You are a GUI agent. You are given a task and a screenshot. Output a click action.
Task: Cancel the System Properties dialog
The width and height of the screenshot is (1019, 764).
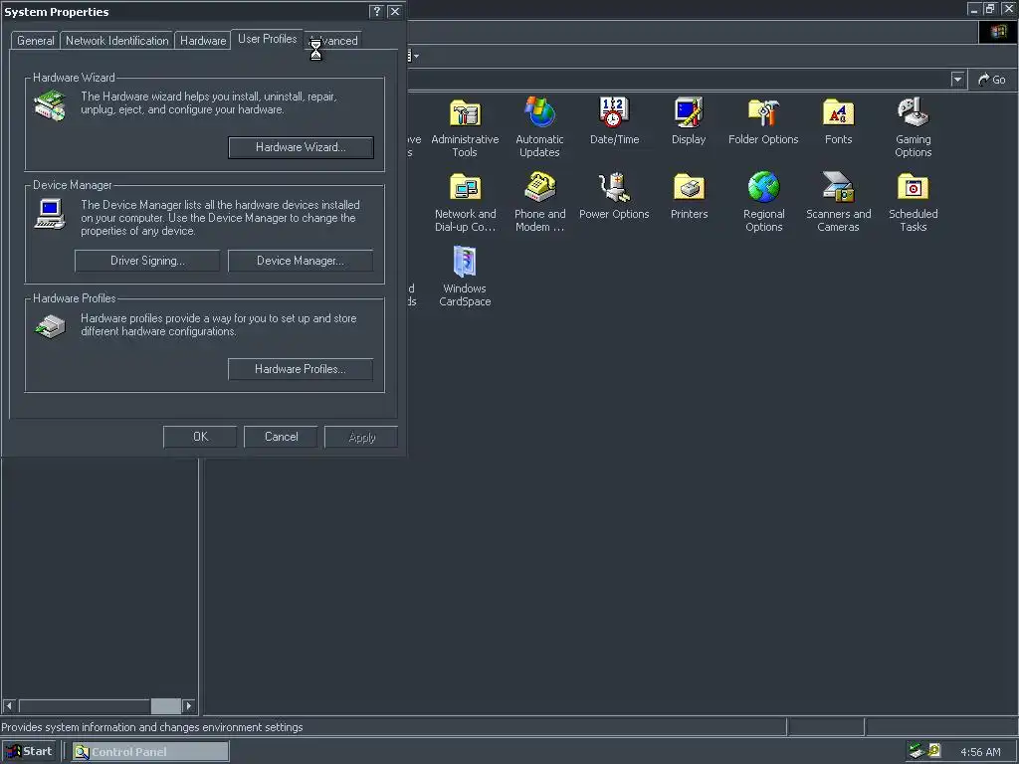tap(281, 437)
